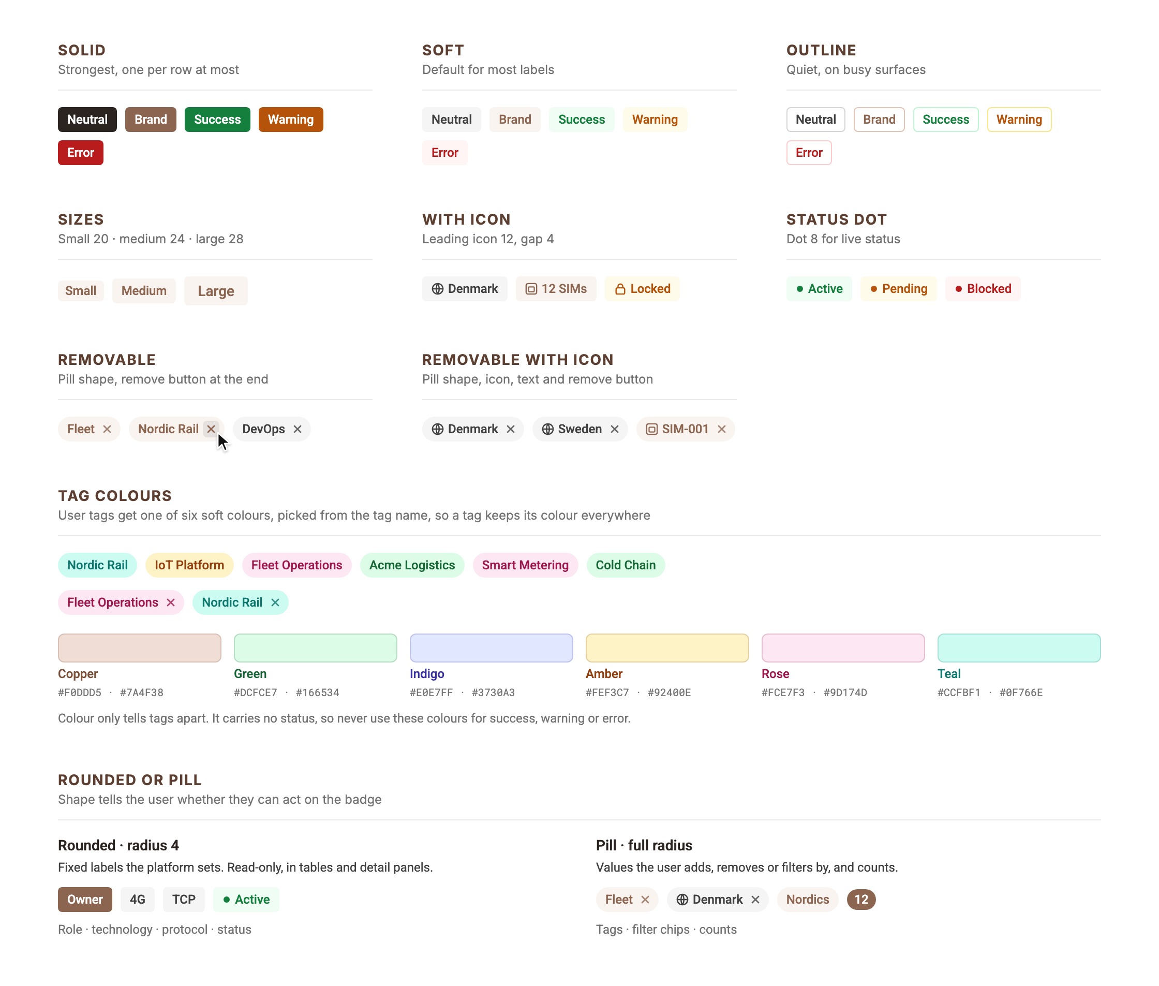
Task: Click the Nordics pill
Action: tap(808, 899)
